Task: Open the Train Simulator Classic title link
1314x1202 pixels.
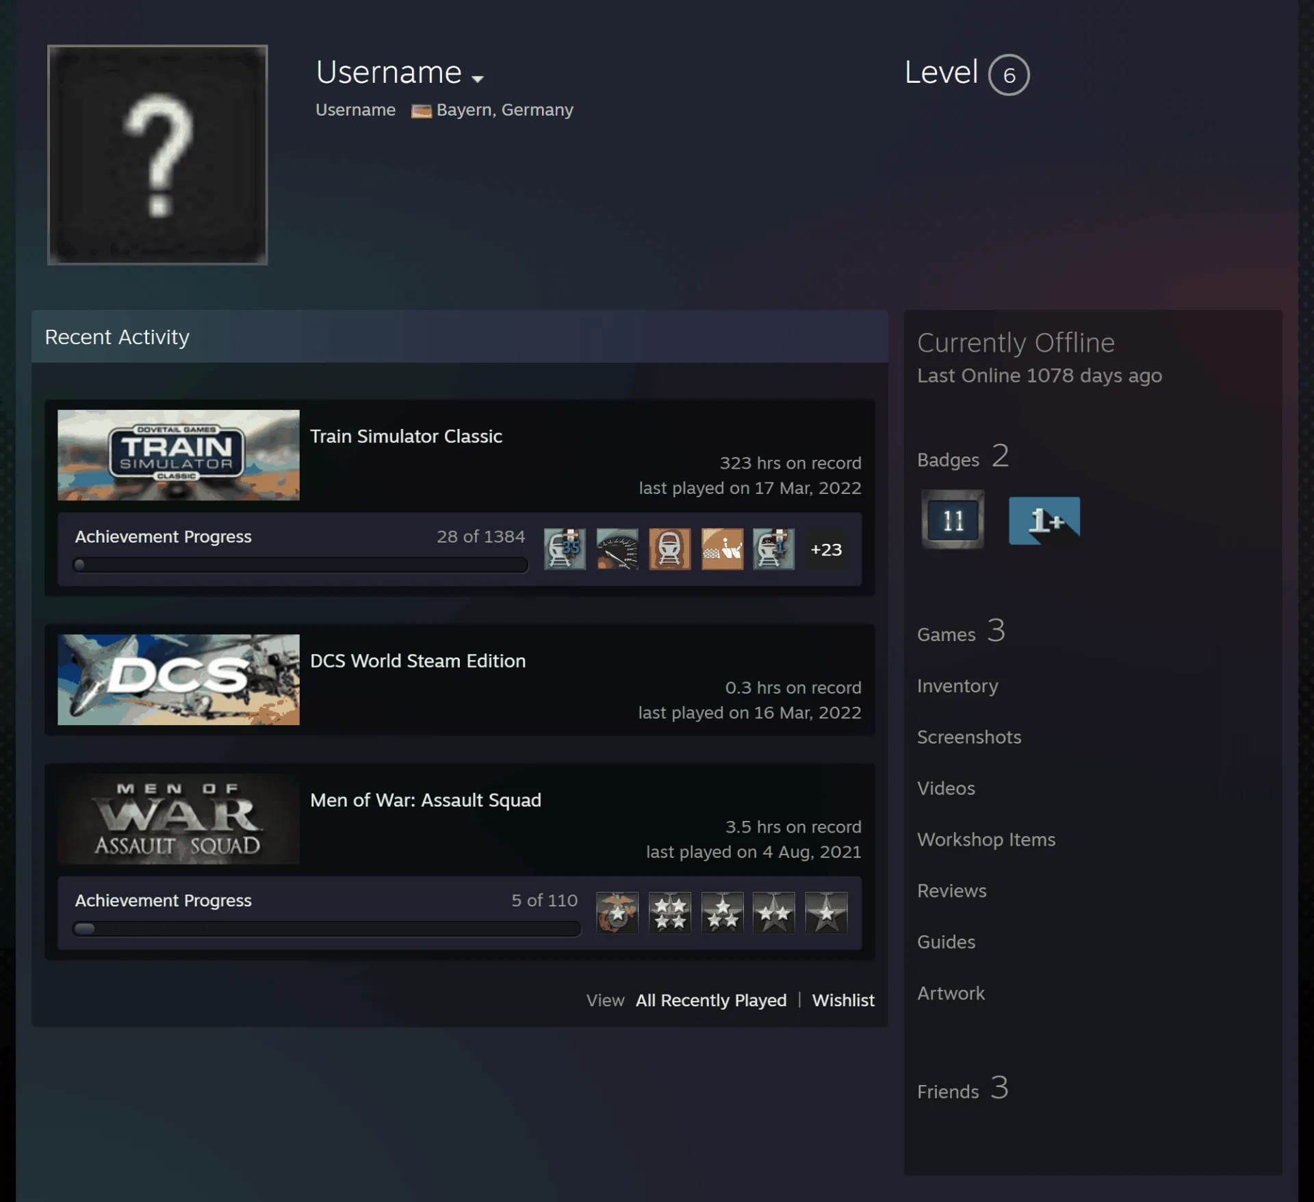Action: [x=406, y=436]
